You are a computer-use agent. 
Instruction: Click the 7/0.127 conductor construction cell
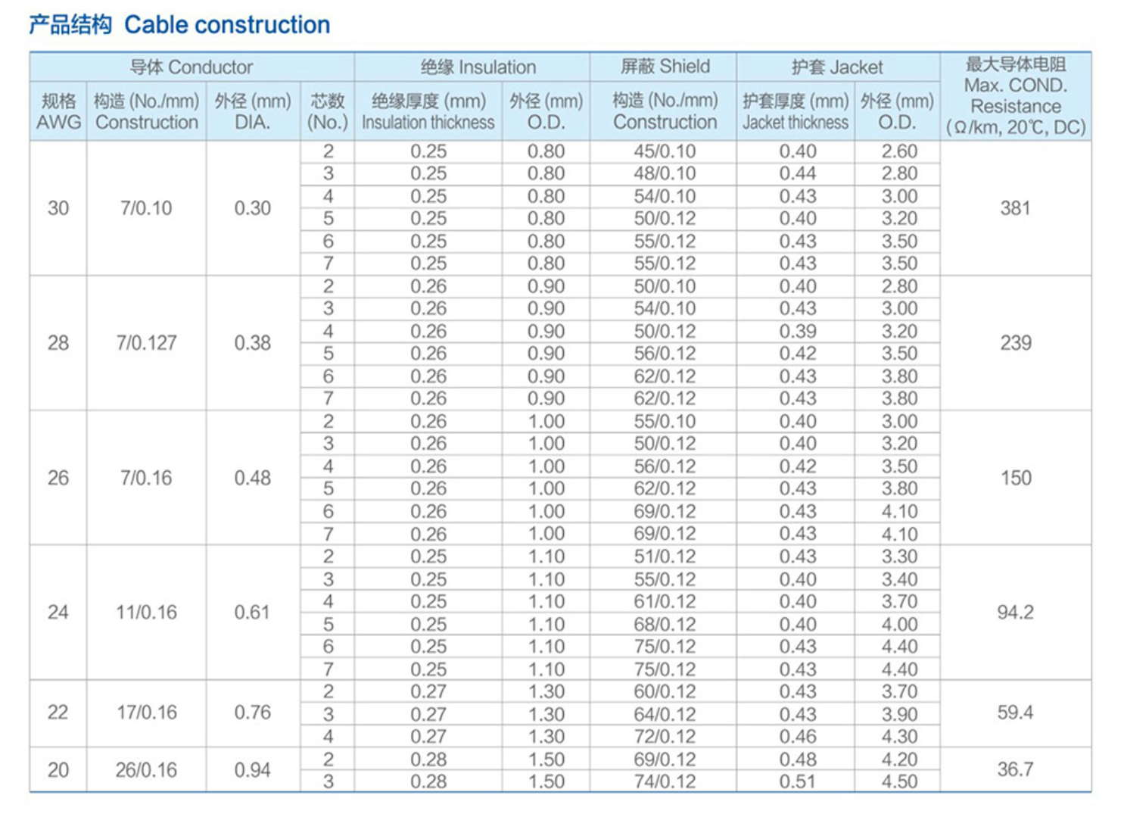146,343
